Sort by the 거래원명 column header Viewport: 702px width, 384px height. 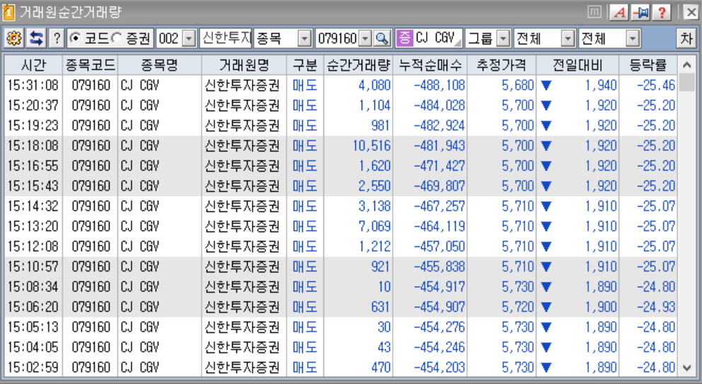point(244,65)
